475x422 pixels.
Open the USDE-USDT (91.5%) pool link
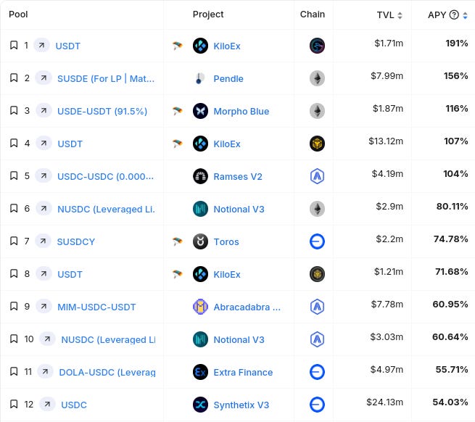click(102, 111)
